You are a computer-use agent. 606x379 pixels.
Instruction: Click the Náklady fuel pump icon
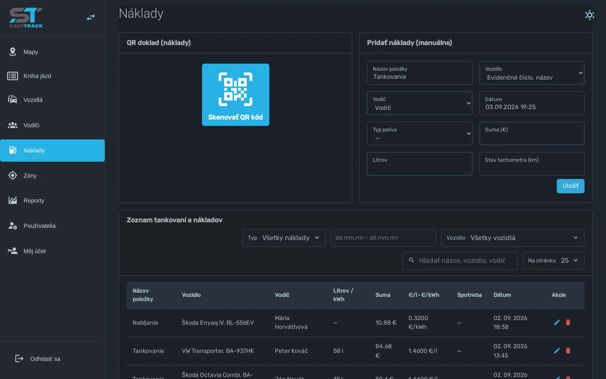coord(12,150)
